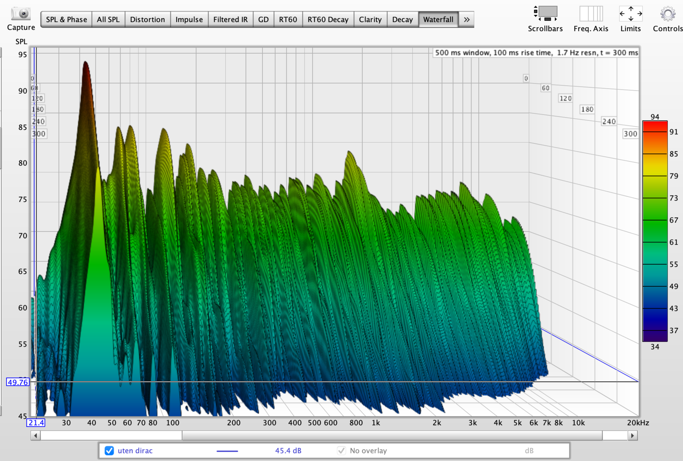Uncheck the uten dirac measurement checkbox
Image resolution: width=683 pixels, height=461 pixels.
point(109,451)
